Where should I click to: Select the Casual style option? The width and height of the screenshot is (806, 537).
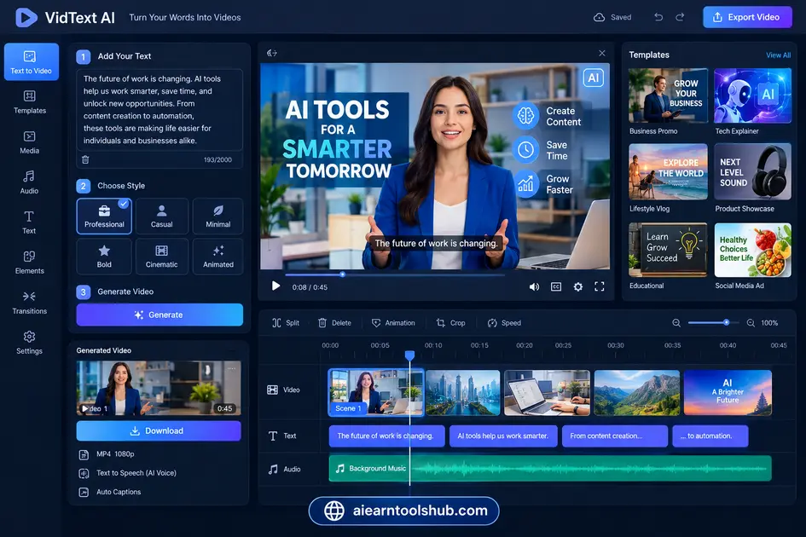tap(161, 216)
